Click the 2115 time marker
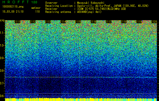 (78, 22)
